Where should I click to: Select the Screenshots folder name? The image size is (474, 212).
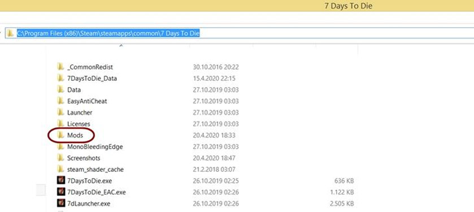(84, 158)
